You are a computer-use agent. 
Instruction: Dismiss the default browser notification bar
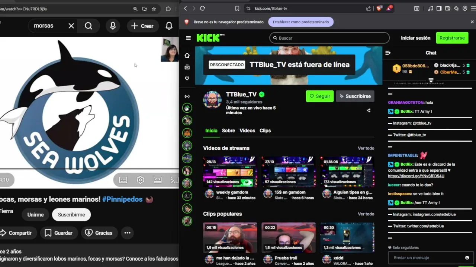coord(472,22)
